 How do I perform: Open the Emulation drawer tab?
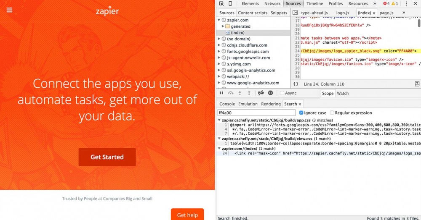[248, 104]
